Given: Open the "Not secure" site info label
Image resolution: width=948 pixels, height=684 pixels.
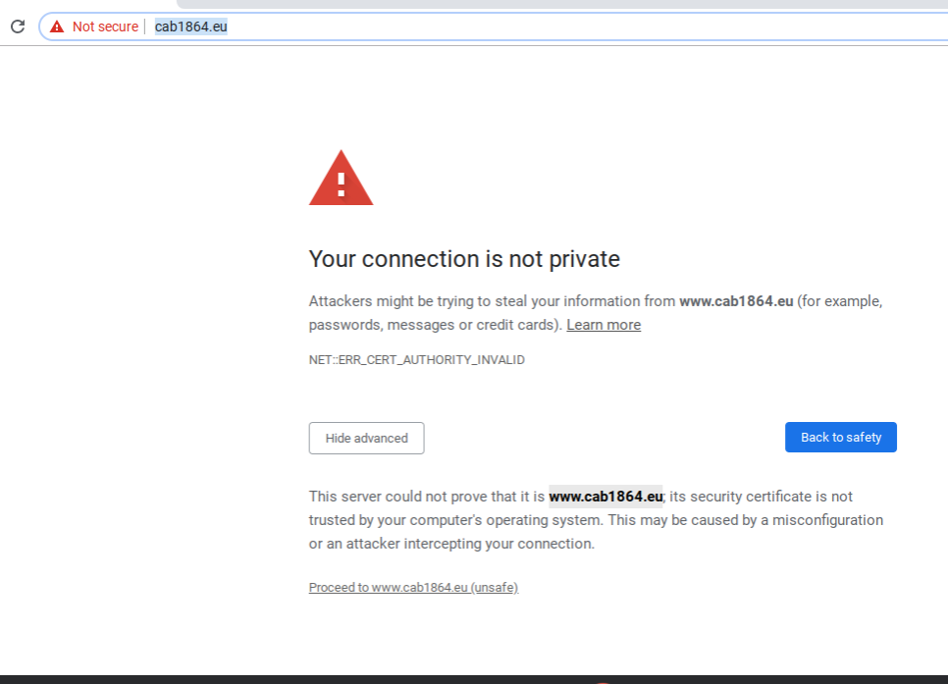Looking at the screenshot, I should pos(105,26).
